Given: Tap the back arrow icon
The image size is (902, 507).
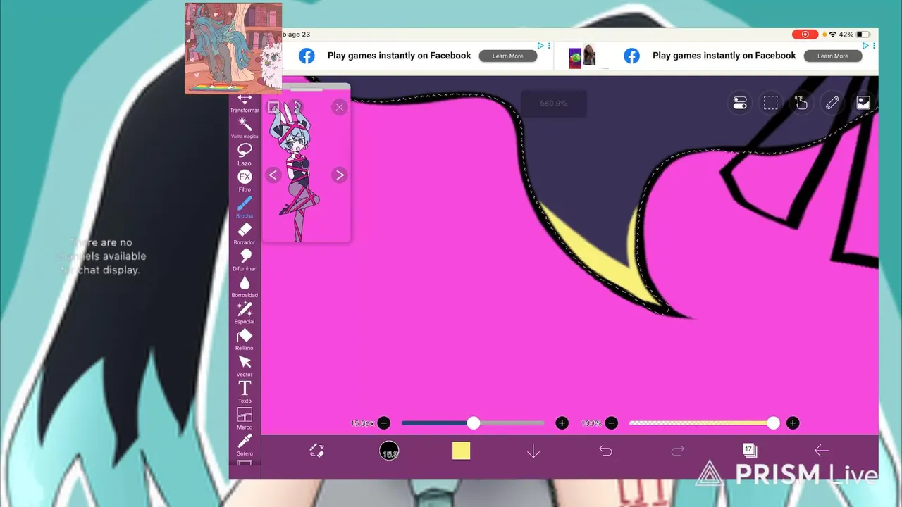Looking at the screenshot, I should coord(822,451).
